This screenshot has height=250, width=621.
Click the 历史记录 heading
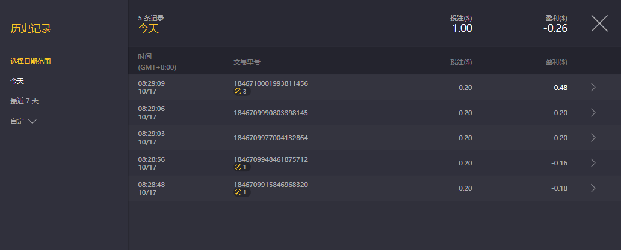click(x=31, y=28)
